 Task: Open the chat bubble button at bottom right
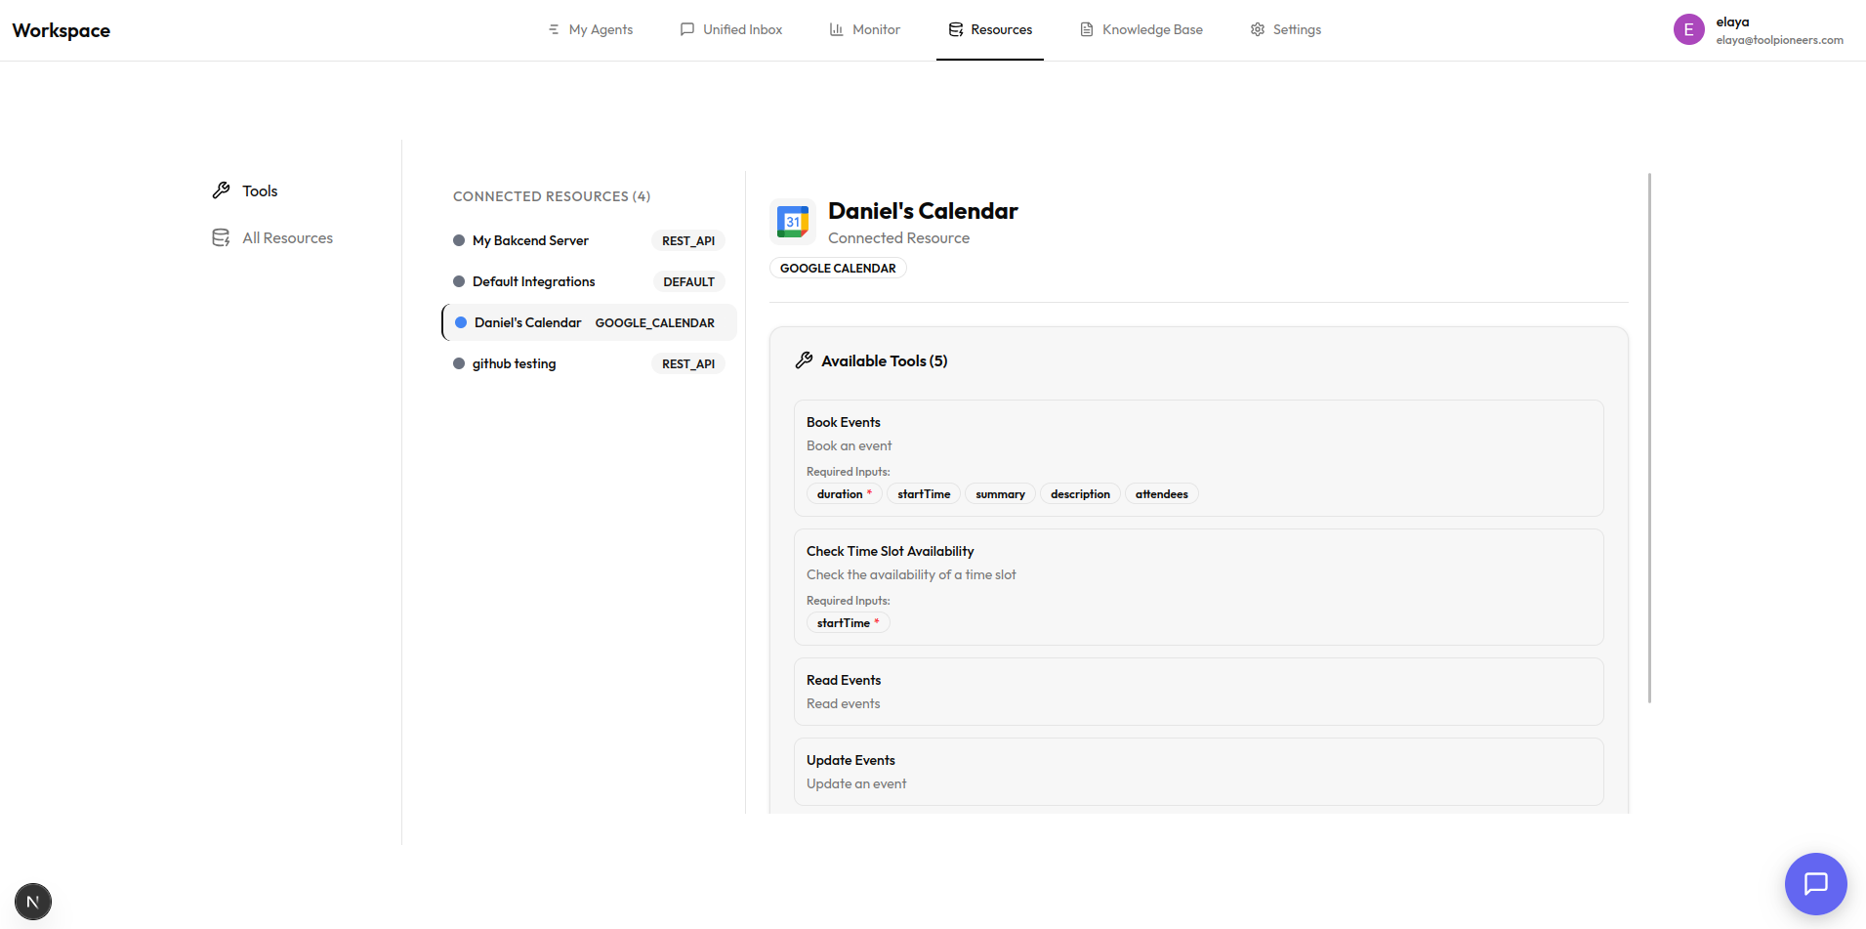click(1814, 883)
